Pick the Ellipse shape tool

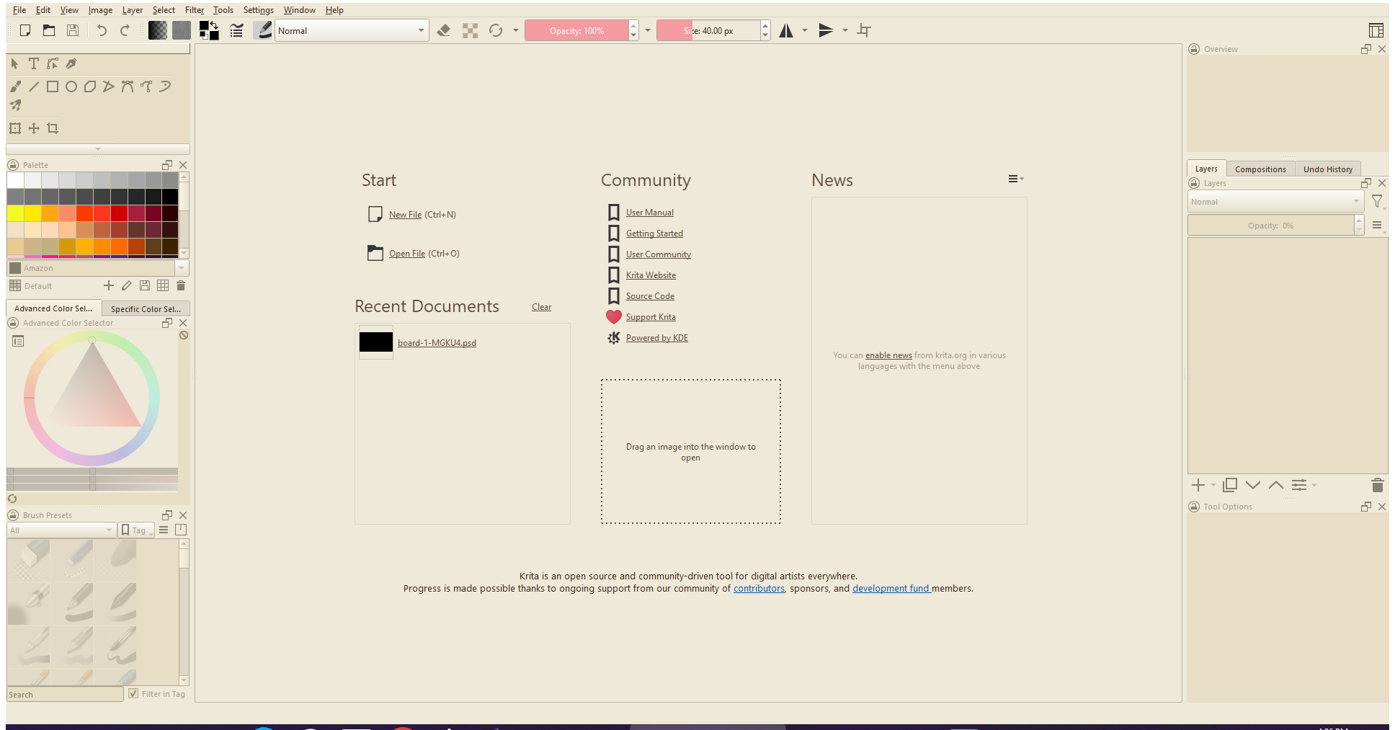[x=71, y=87]
